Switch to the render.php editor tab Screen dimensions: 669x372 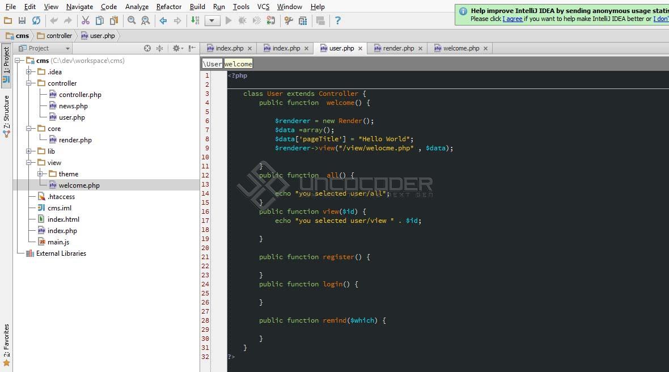(x=397, y=48)
